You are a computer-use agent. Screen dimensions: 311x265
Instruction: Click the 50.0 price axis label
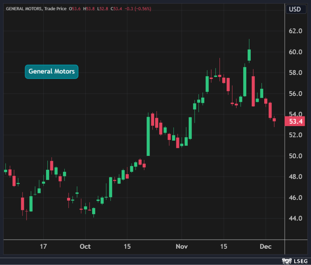[x=296, y=156]
